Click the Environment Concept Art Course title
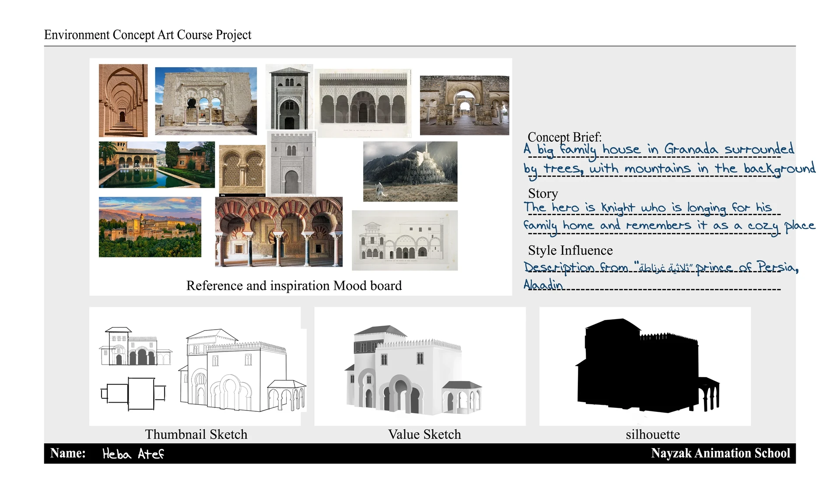The width and height of the screenshot is (840, 490). [148, 35]
